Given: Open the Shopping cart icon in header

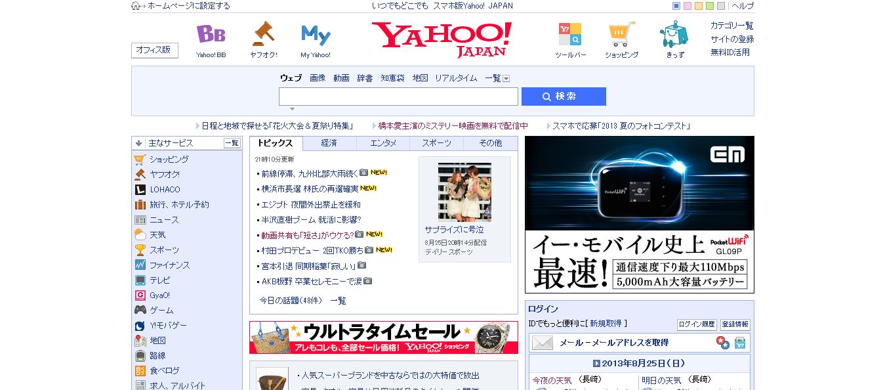Looking at the screenshot, I should pos(621,34).
